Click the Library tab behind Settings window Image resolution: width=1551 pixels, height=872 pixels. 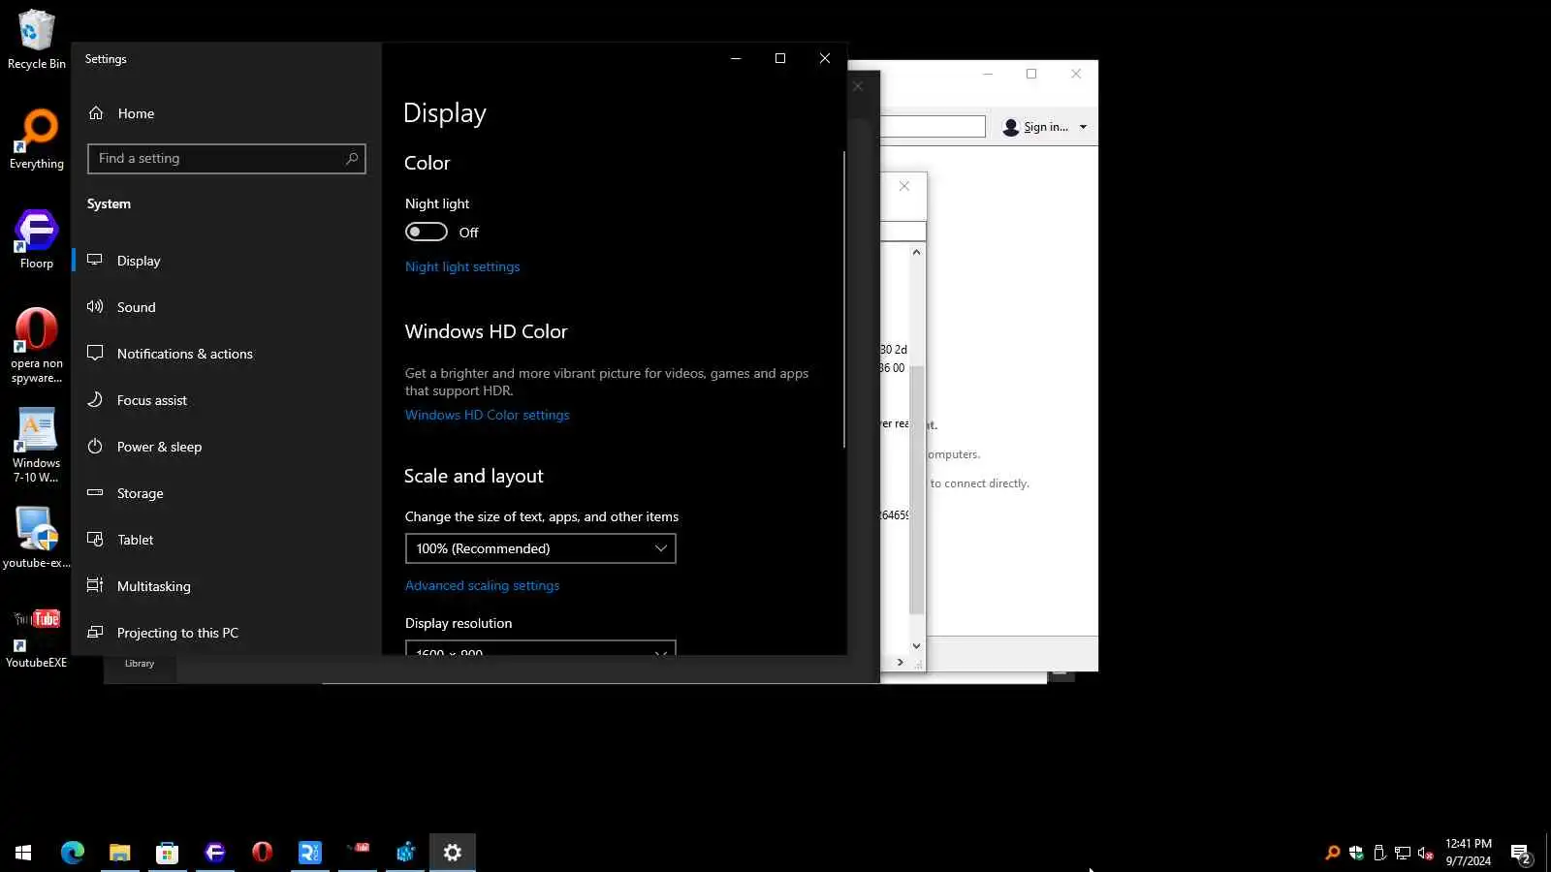pyautogui.click(x=140, y=665)
